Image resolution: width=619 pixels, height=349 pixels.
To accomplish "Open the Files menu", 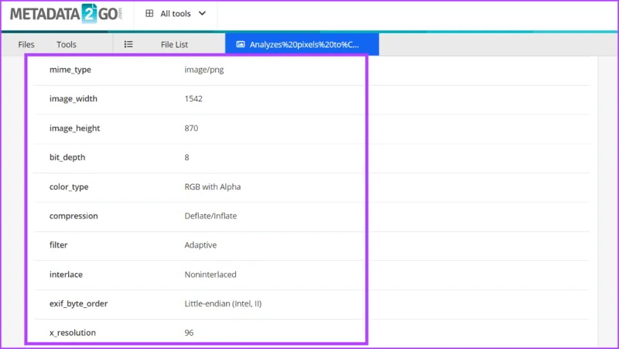I will pos(26,45).
